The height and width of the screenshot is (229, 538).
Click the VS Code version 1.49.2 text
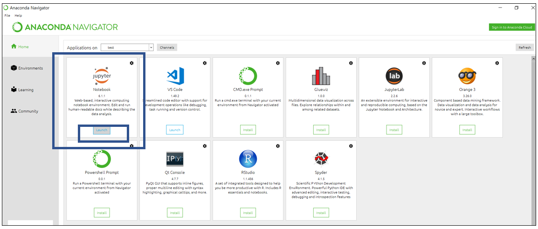[x=175, y=96]
